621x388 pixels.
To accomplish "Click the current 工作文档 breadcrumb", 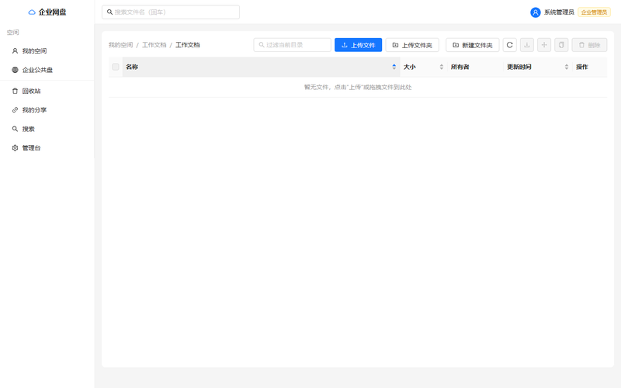I will (188, 45).
